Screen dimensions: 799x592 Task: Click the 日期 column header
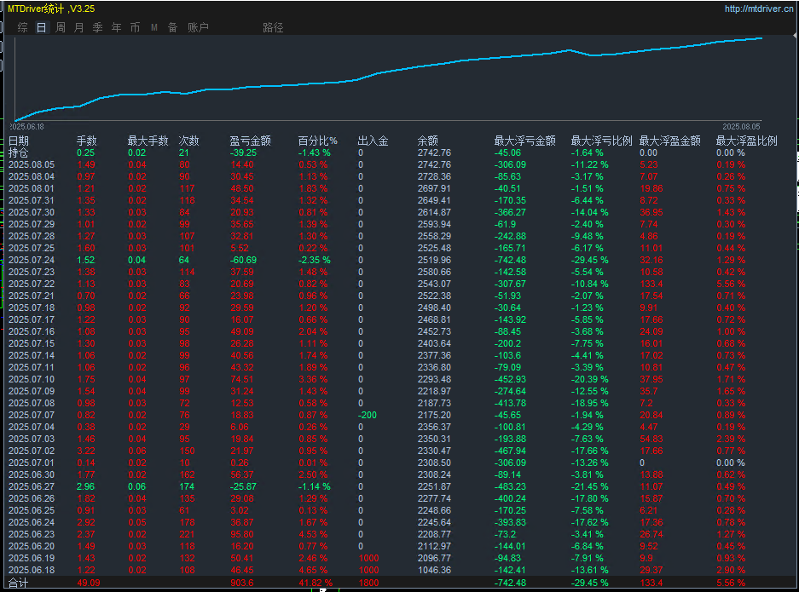pos(19,141)
